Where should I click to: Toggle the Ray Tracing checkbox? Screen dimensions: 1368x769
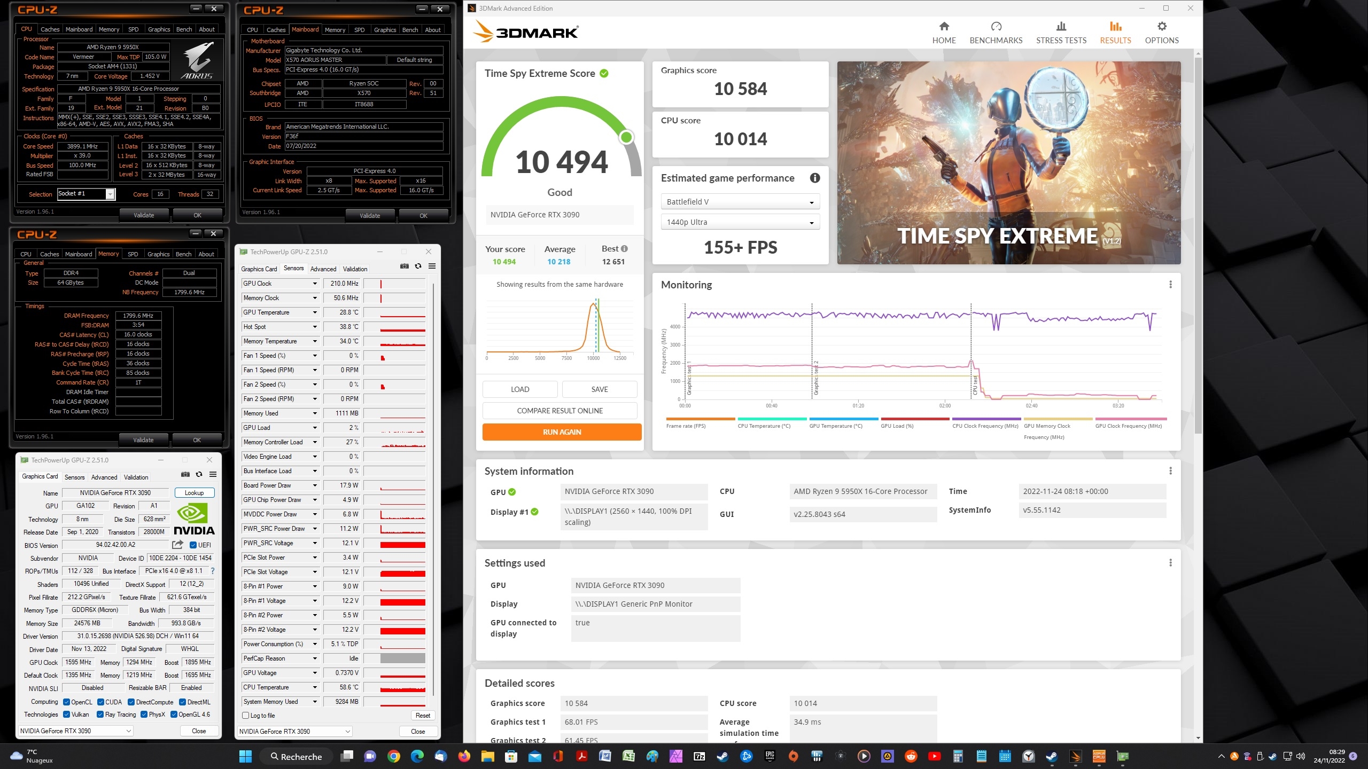[100, 715]
